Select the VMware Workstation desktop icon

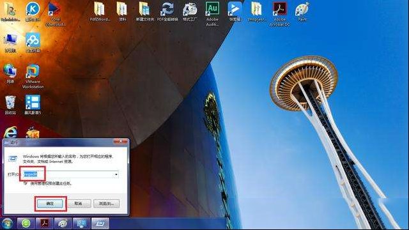pyautogui.click(x=33, y=77)
